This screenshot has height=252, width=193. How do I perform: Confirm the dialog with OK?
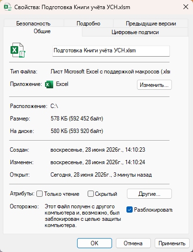[x=94, y=243]
